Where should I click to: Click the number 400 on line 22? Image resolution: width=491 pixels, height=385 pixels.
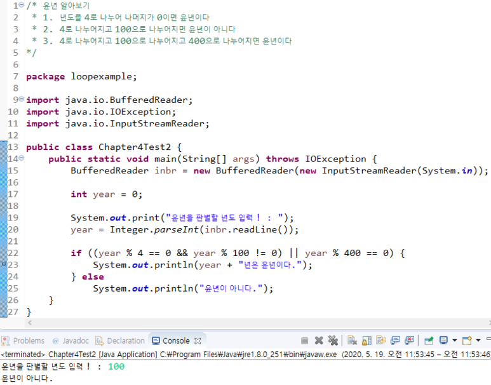pyautogui.click(x=353, y=253)
